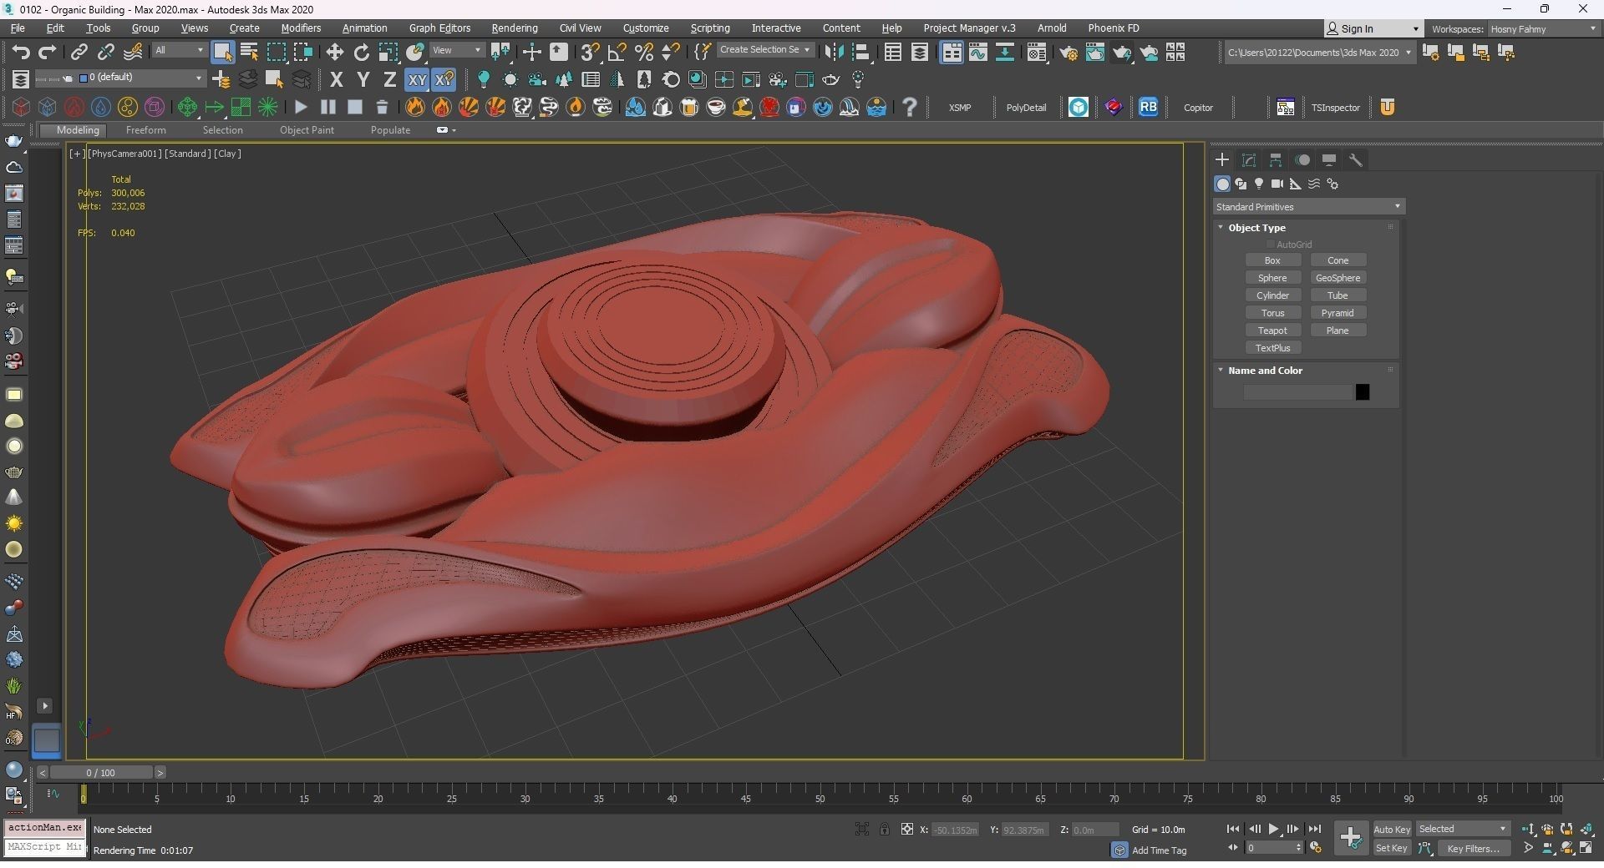The image size is (1604, 868).
Task: Click the question mark help icon
Action: pos(910,107)
